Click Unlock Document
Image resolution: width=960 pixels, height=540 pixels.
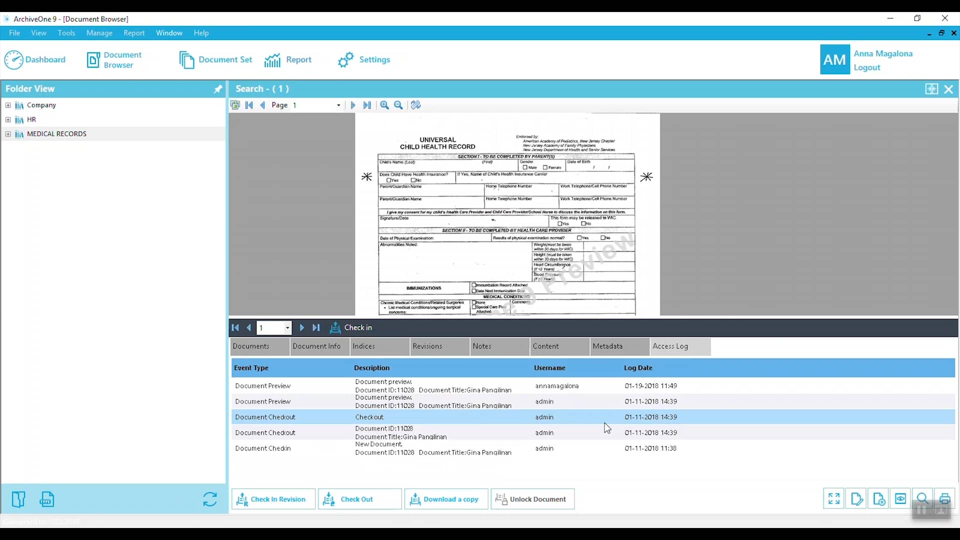point(532,499)
